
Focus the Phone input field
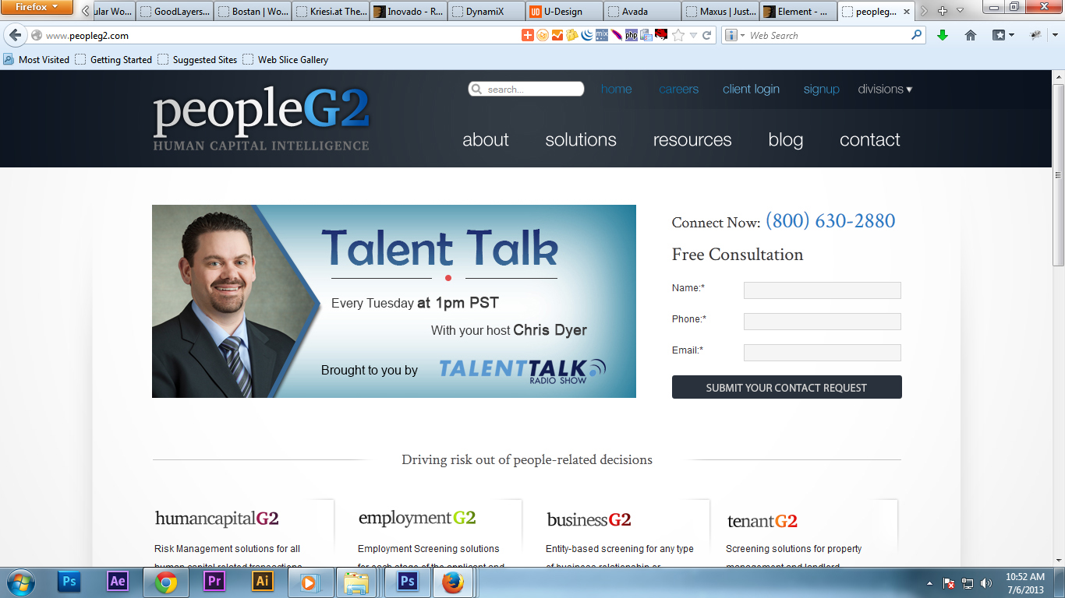pyautogui.click(x=823, y=322)
